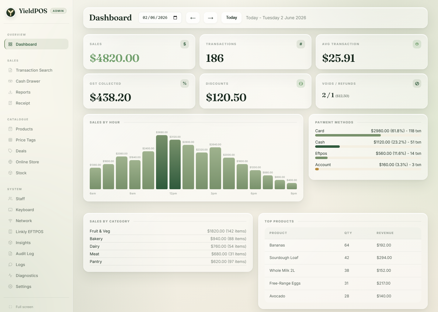The height and width of the screenshot is (312, 438).
Task: Click the Fruit & Veg category row
Action: click(x=168, y=231)
